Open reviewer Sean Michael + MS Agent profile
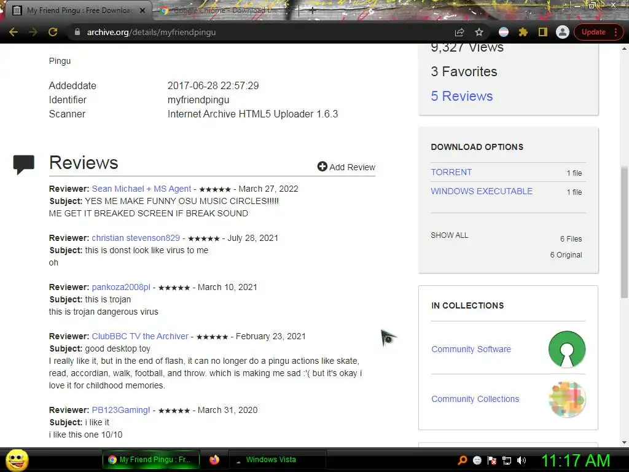The width and height of the screenshot is (629, 472). click(x=141, y=189)
